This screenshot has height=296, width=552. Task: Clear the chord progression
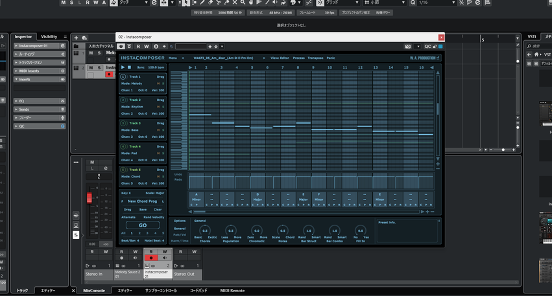(158, 209)
